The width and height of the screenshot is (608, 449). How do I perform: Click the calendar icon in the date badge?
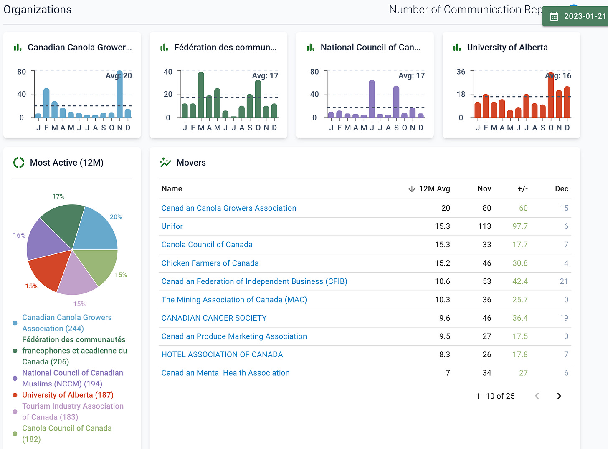tap(554, 16)
